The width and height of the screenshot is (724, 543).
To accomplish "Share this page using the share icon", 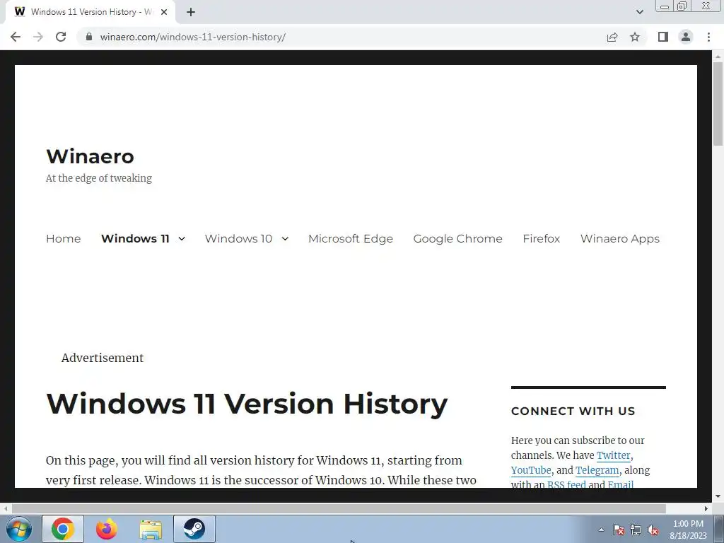I will (612, 37).
